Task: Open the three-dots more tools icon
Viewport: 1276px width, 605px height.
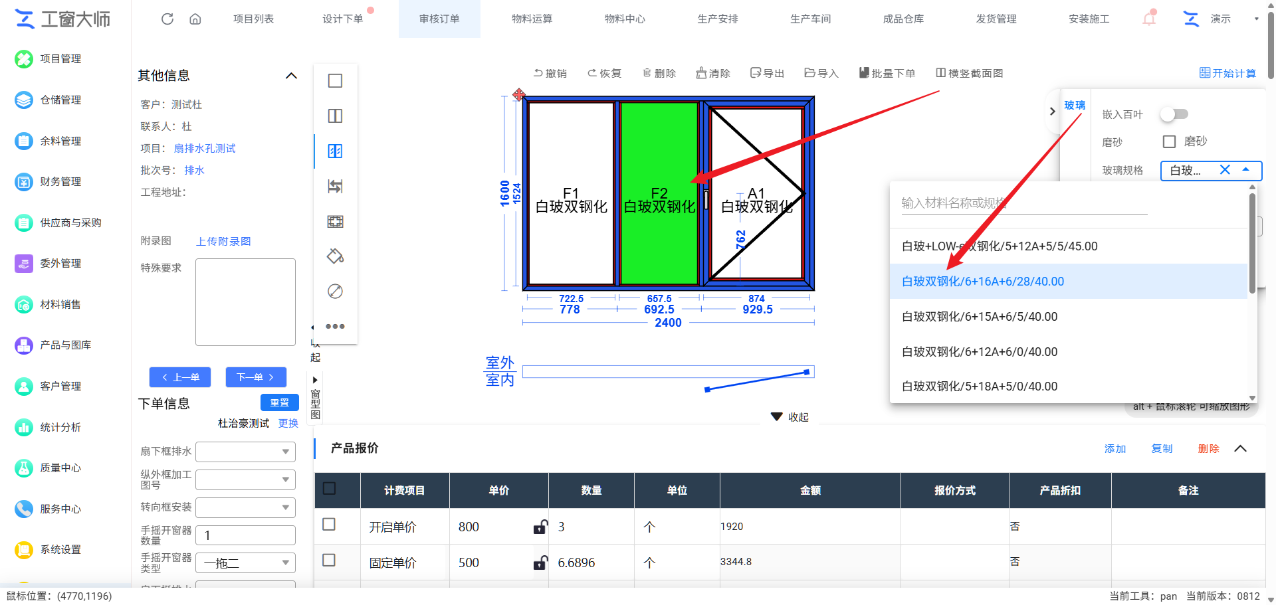Action: point(335,326)
